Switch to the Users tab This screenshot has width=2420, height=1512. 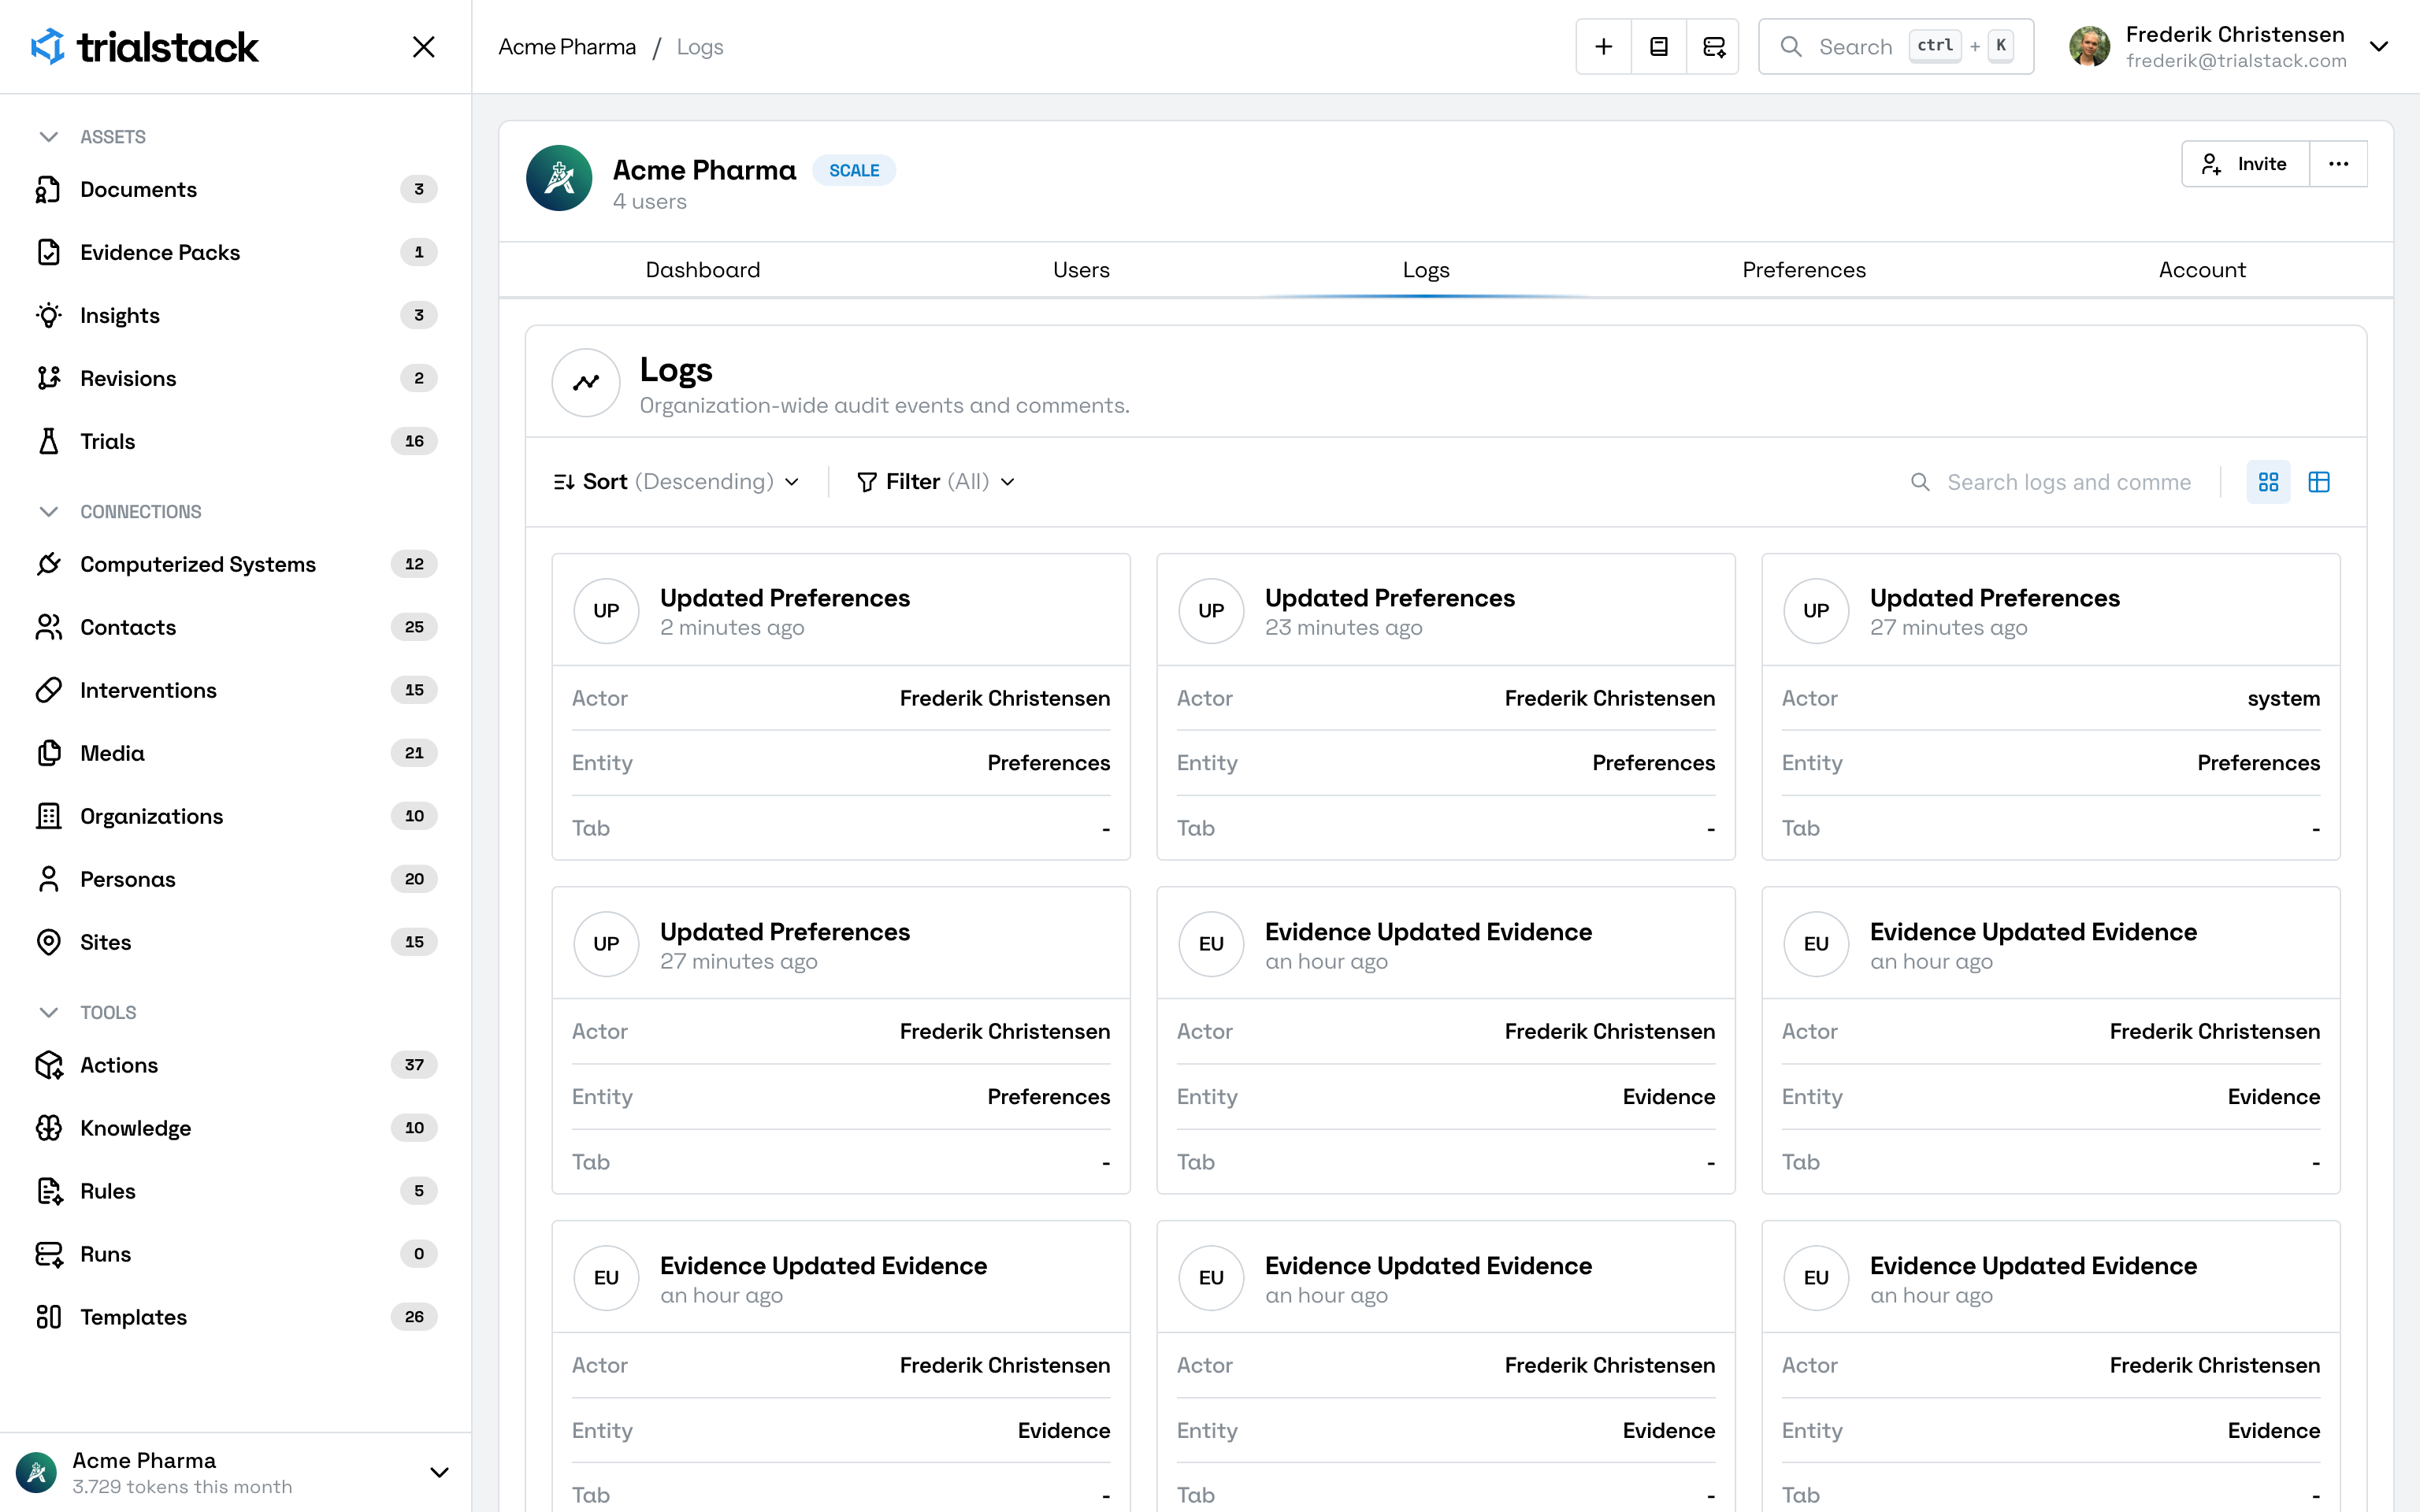click(1081, 270)
